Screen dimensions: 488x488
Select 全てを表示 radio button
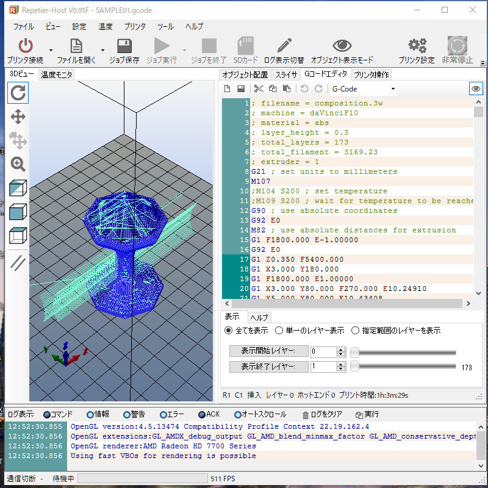click(x=228, y=331)
